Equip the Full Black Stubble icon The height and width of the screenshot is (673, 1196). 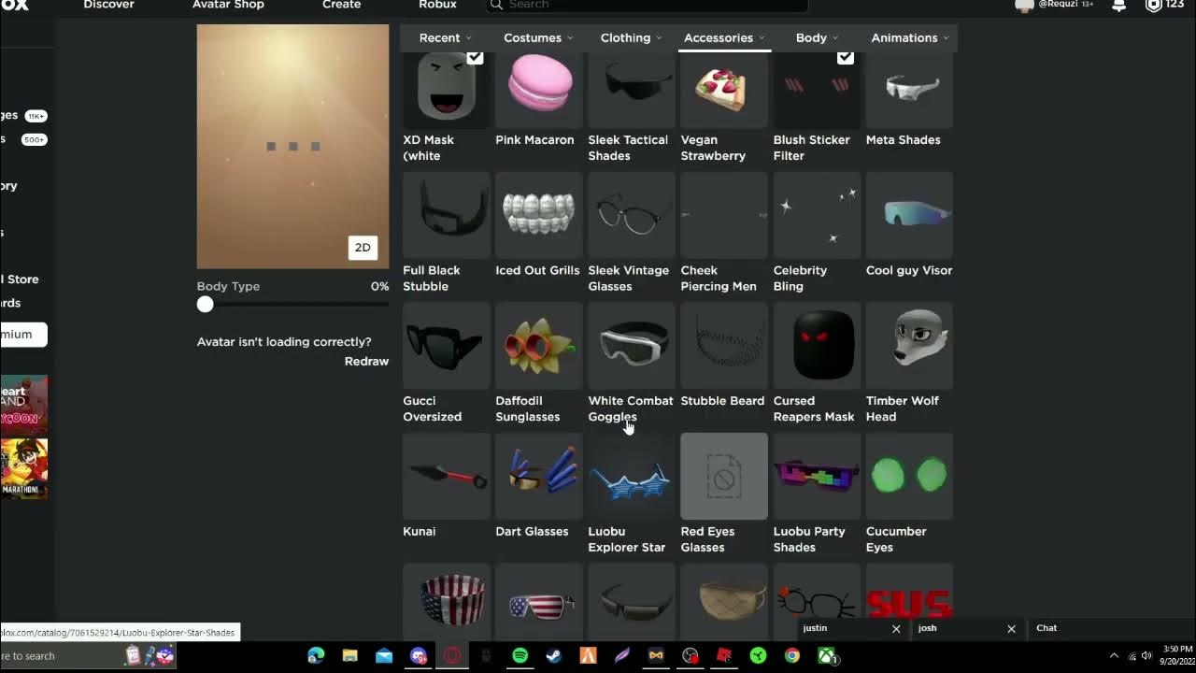(446, 215)
